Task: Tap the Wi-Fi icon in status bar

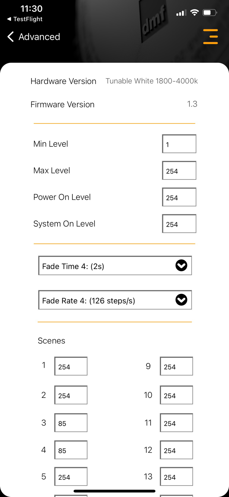Action: point(194,12)
